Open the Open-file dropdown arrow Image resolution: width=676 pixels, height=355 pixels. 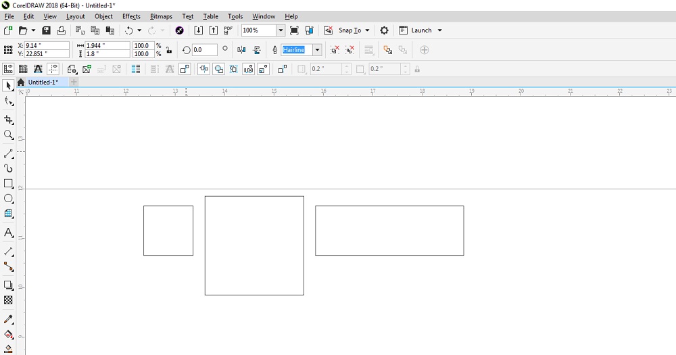tap(33, 30)
